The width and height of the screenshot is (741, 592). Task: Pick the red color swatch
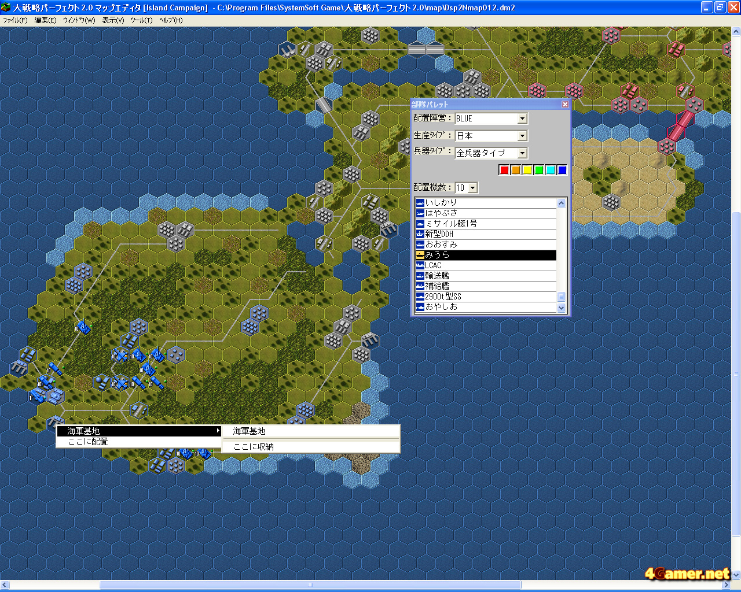coord(504,170)
